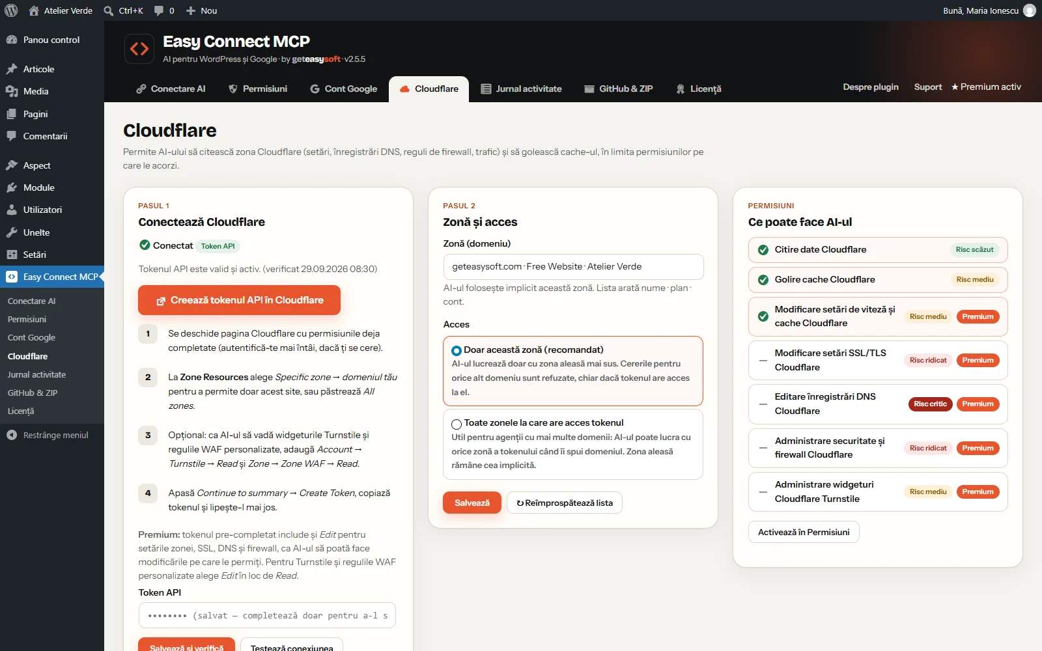Click Reîmprospătează lista button

point(565,503)
